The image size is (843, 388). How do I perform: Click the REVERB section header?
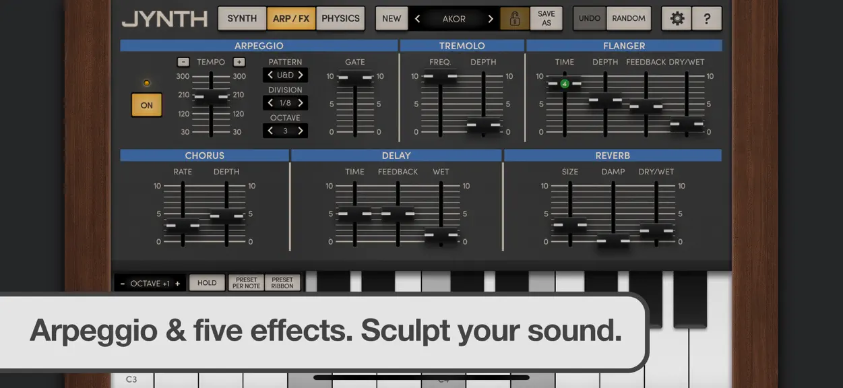tap(613, 156)
